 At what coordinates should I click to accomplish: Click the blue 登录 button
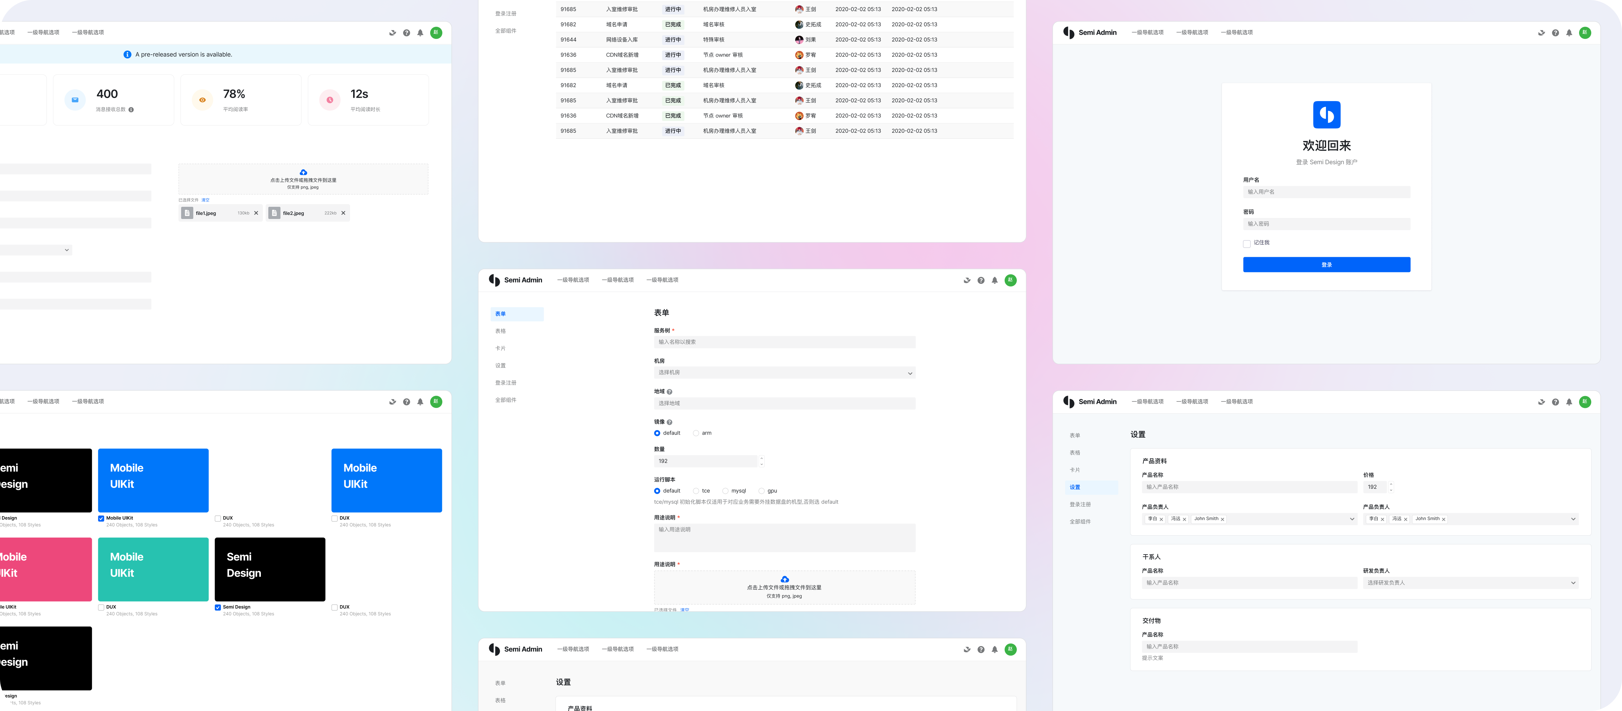1327,265
